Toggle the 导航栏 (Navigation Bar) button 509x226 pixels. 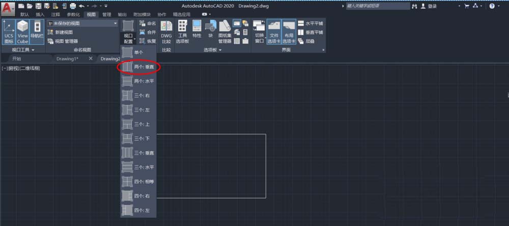pos(37,32)
